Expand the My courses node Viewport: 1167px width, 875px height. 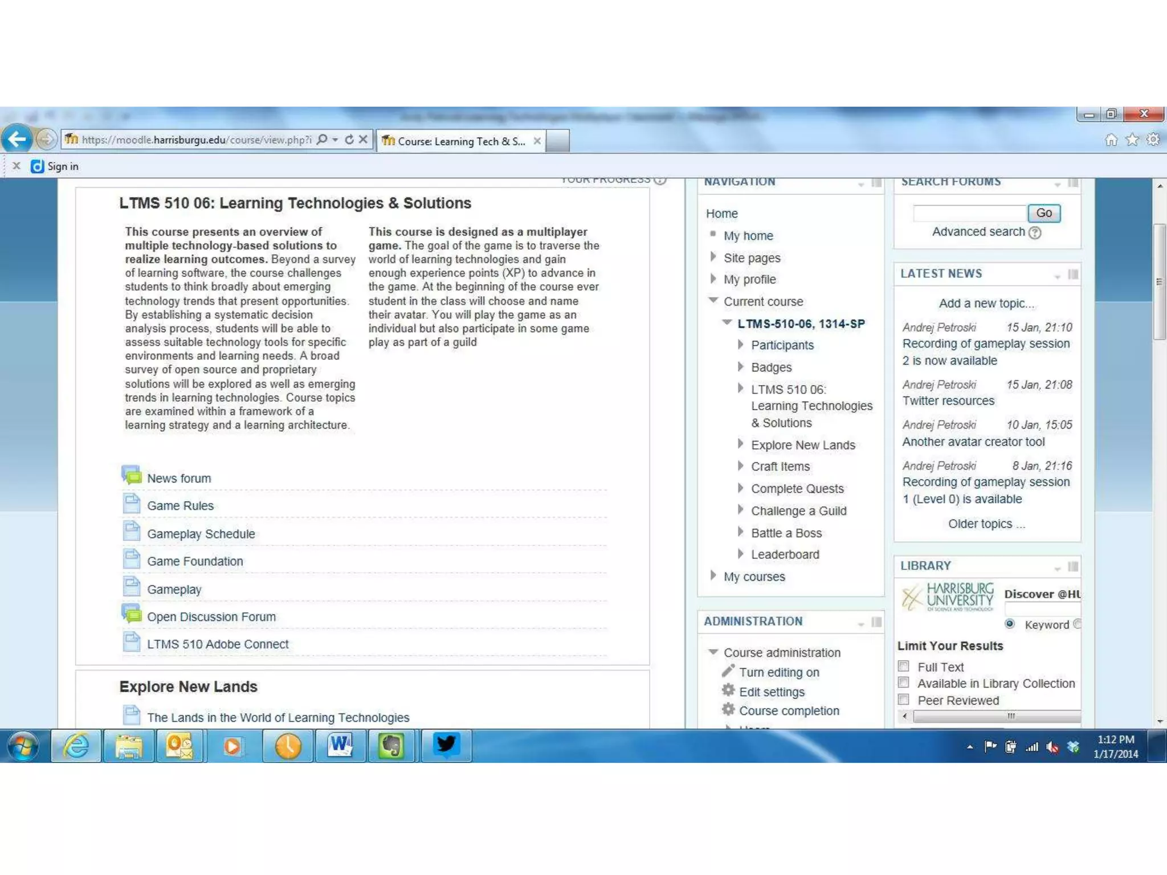pyautogui.click(x=713, y=575)
